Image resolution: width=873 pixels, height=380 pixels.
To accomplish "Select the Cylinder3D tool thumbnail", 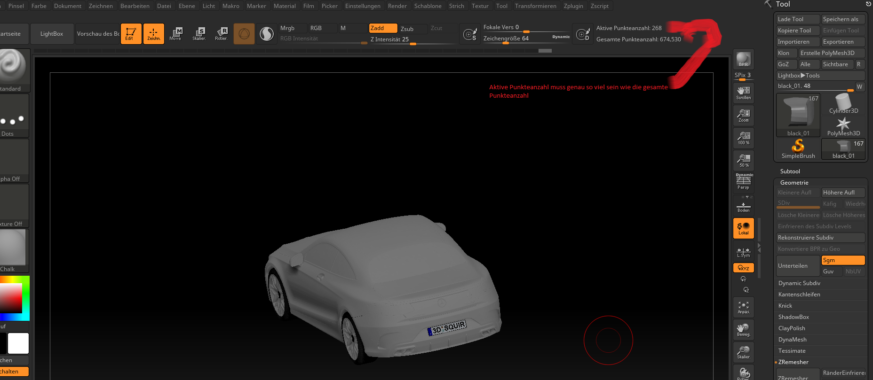I will click(843, 104).
